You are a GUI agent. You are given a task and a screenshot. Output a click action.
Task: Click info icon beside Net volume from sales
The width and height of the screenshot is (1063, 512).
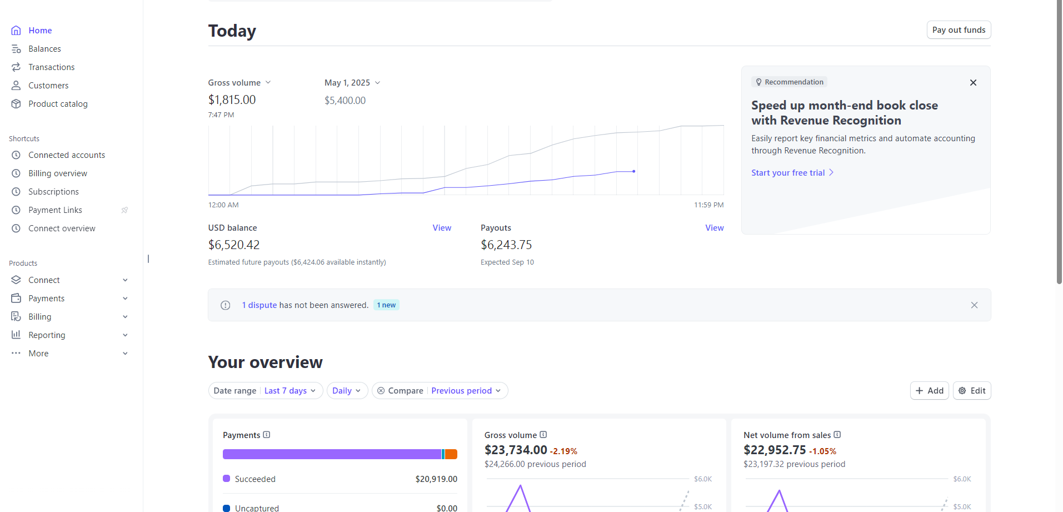pos(837,435)
